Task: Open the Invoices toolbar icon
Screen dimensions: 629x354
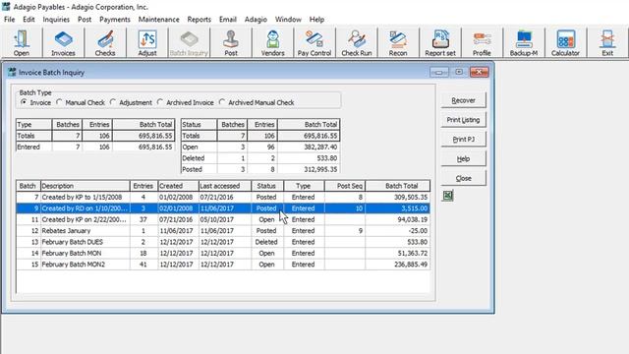Action: pyautogui.click(x=63, y=42)
